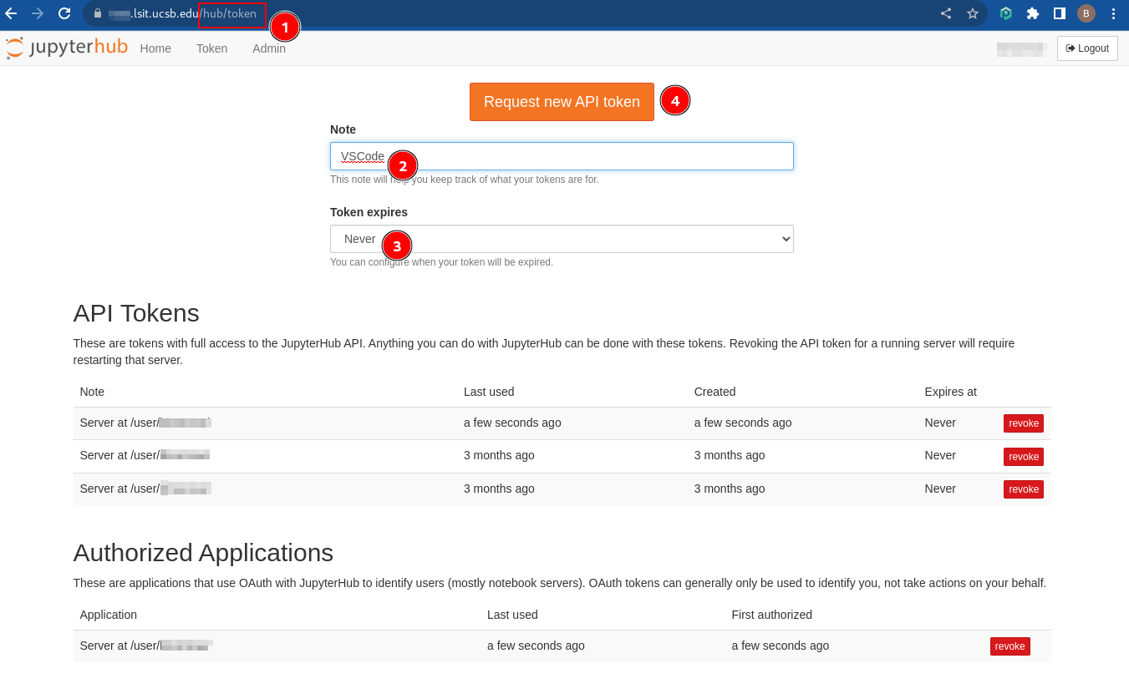Open Chrome three-dot menu

click(1113, 13)
